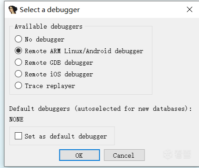Enable Set as default debugger checkbox
The width and height of the screenshot is (199, 168).
pyautogui.click(x=18, y=136)
